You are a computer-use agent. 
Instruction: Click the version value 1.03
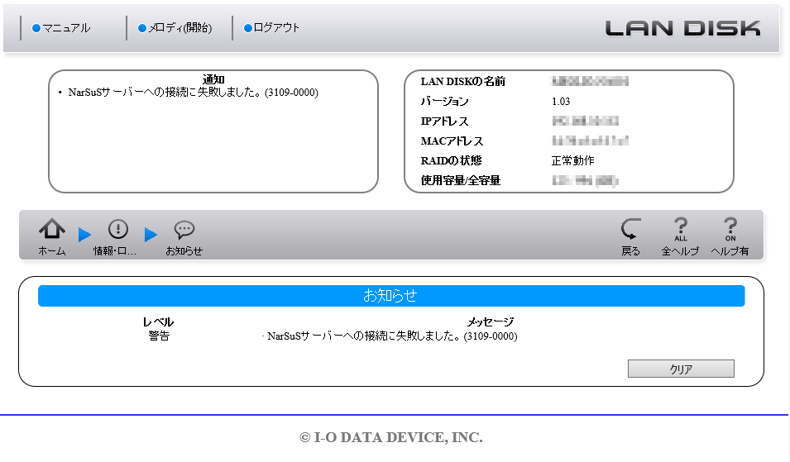tap(561, 102)
